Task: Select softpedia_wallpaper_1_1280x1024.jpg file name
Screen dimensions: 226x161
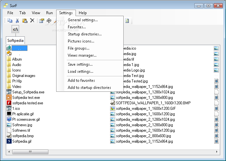Action: [x=145, y=92]
